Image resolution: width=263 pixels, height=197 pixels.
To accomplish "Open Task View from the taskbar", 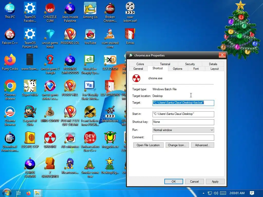I will (x=18, y=193).
